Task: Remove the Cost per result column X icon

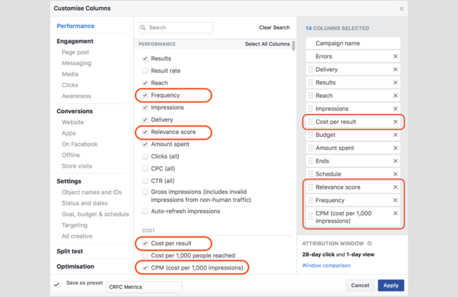Action: tap(396, 122)
